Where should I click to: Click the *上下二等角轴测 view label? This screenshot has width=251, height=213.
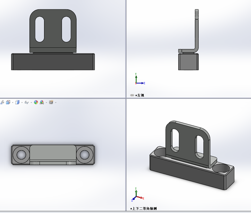click(x=144, y=208)
